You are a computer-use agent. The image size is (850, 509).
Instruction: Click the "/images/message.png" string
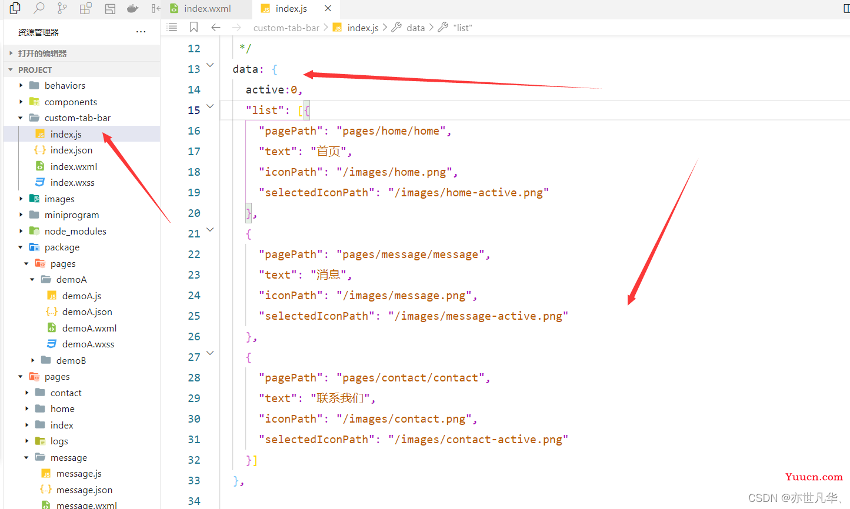pos(404,296)
